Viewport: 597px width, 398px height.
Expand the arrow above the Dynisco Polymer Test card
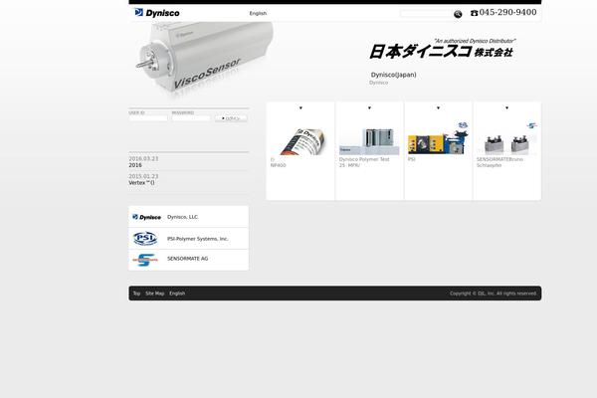tap(369, 108)
